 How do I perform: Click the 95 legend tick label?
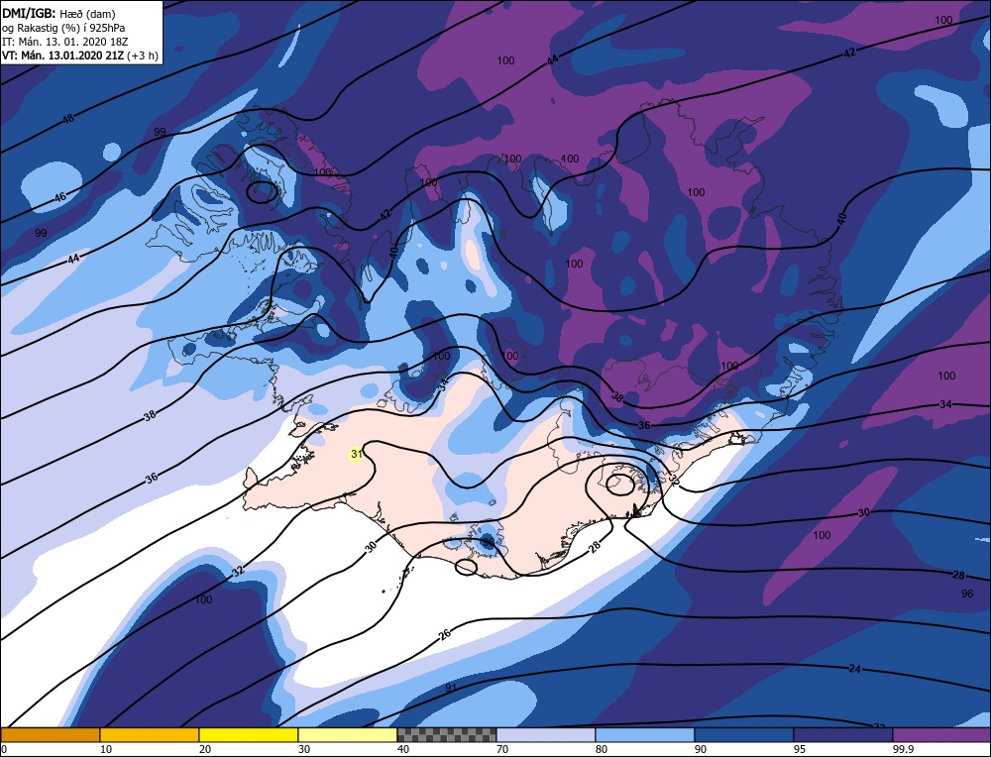(800, 749)
